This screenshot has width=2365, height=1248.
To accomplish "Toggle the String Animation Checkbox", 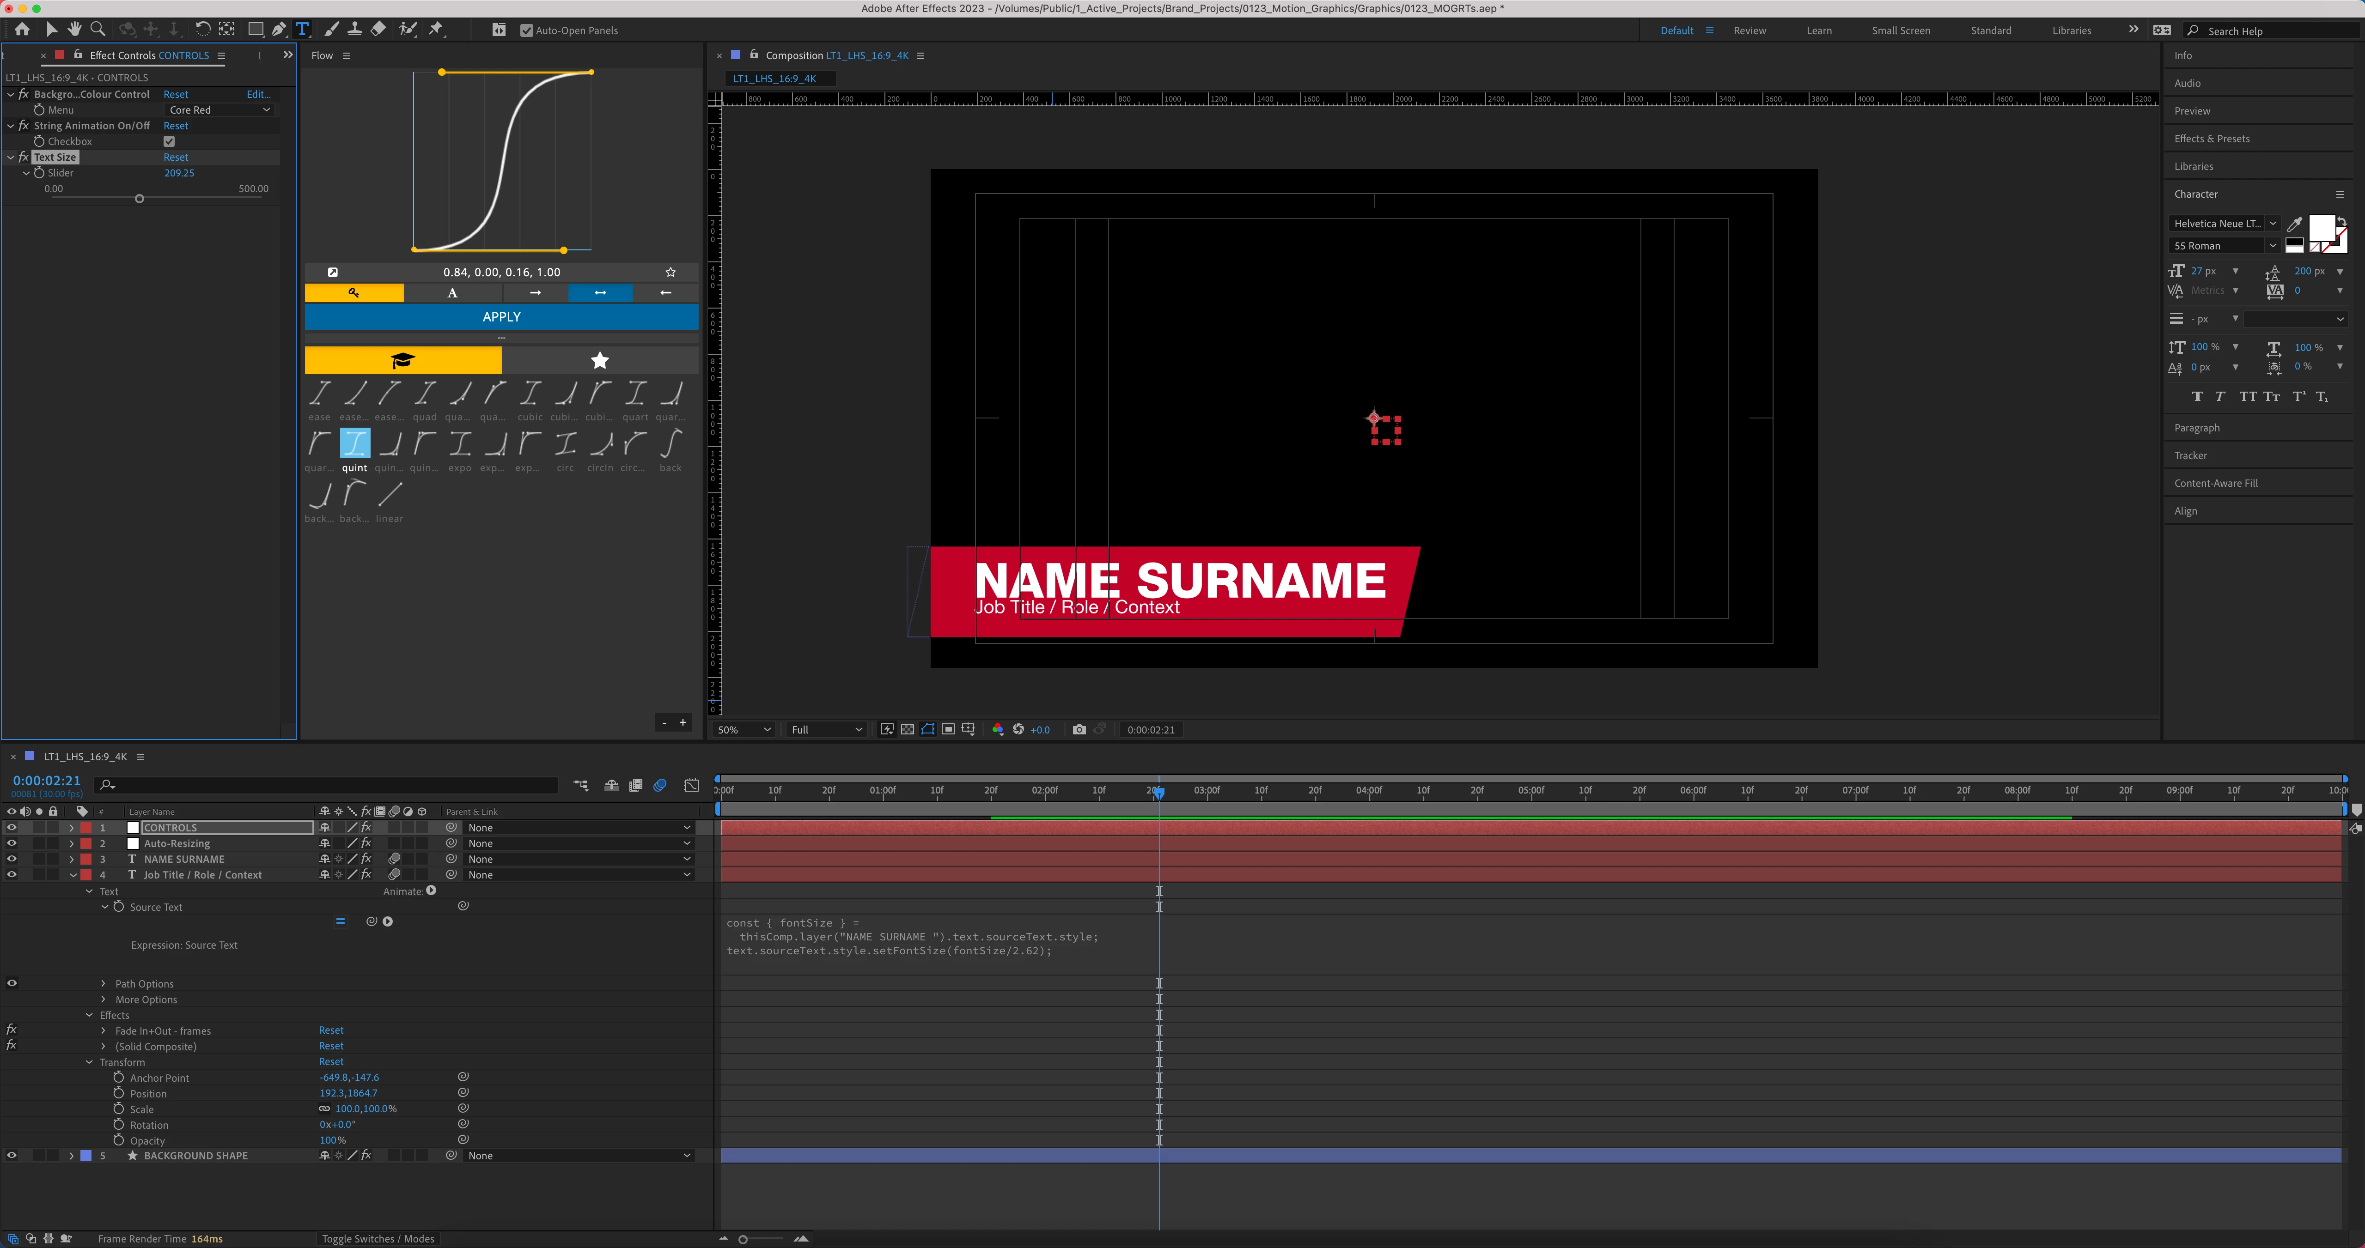I will tap(169, 141).
